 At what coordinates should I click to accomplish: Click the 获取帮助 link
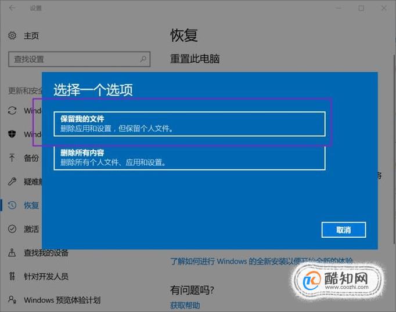[x=185, y=306]
